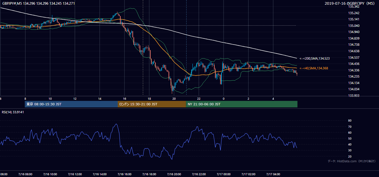Click hour marker 16 under the price chart
Screen dimensions: 379x177
124,99
